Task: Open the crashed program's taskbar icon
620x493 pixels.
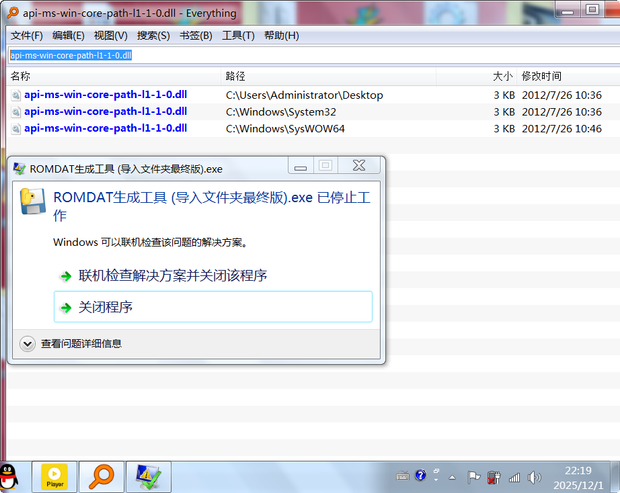Action: (x=148, y=476)
